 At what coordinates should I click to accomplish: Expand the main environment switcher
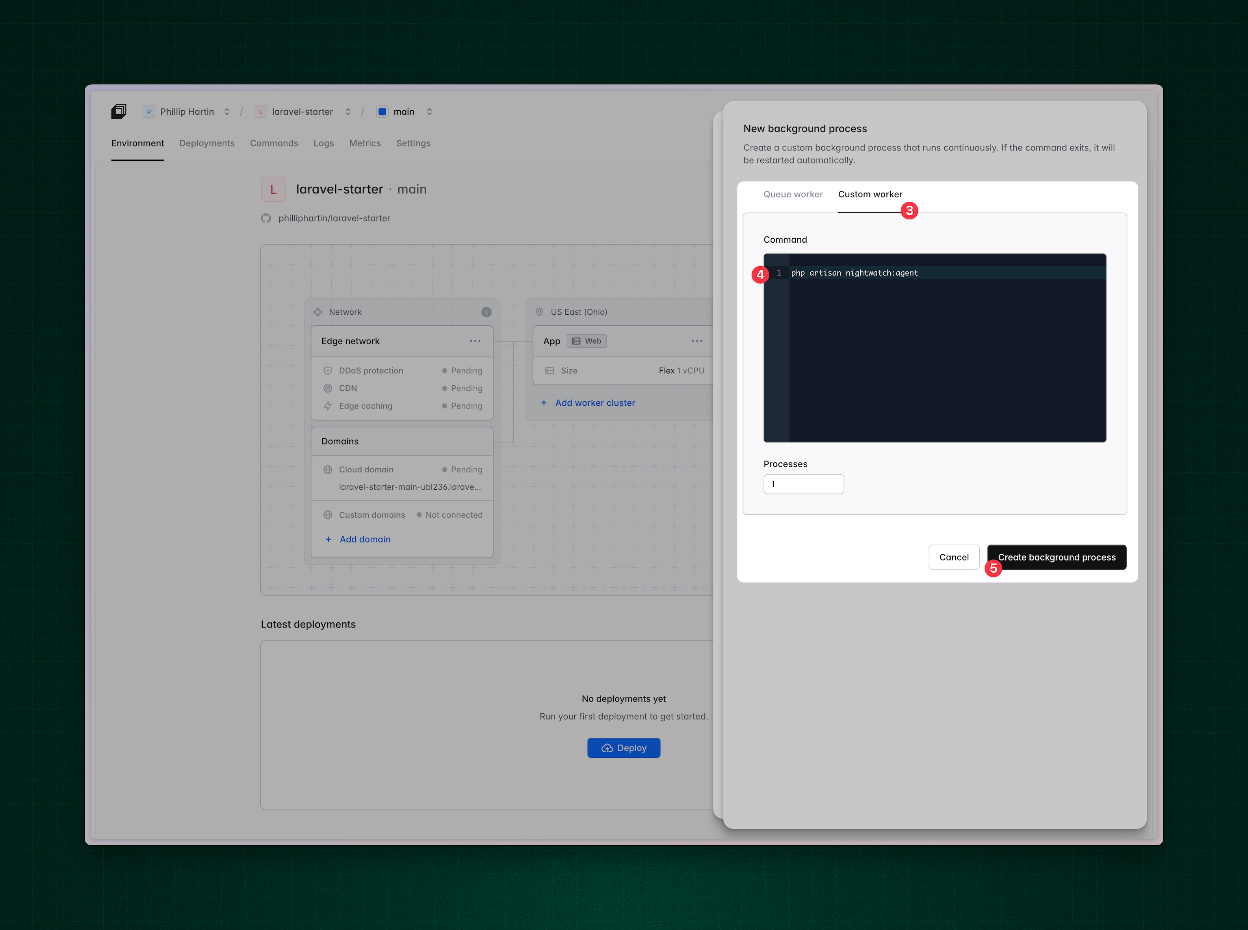pos(429,111)
